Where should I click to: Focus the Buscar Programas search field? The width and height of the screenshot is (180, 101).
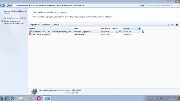[161, 6]
